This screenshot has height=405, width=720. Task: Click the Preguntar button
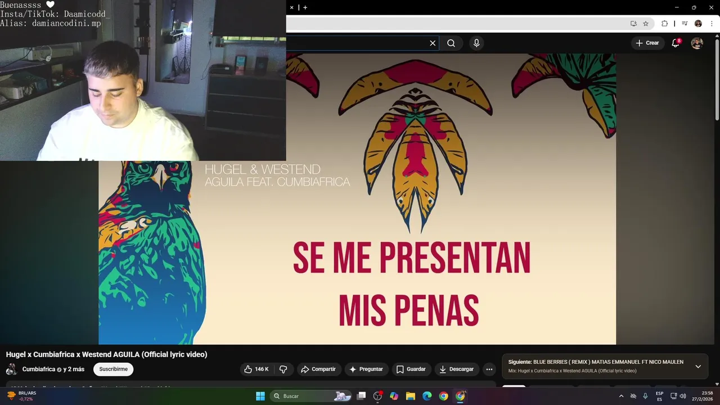366,370
